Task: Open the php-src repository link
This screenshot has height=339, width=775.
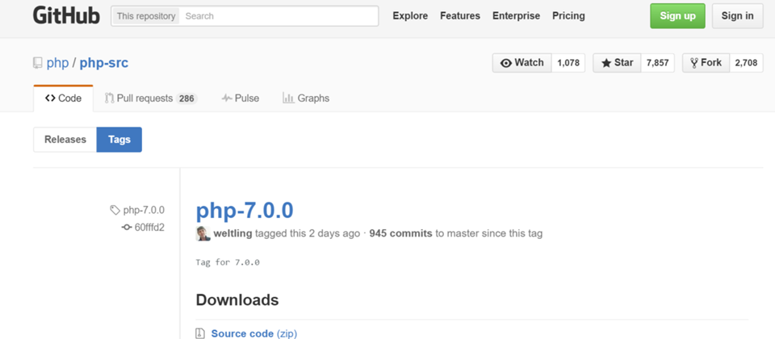Action: click(104, 63)
